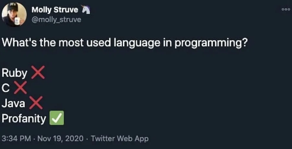292x149 pixels.
Task: Click Molly Struve's profile avatar
Action: [x=14, y=15]
